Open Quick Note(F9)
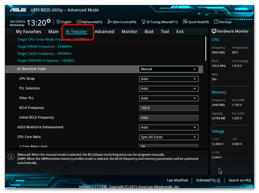This screenshot has width=259, height=193. click(x=196, y=22)
